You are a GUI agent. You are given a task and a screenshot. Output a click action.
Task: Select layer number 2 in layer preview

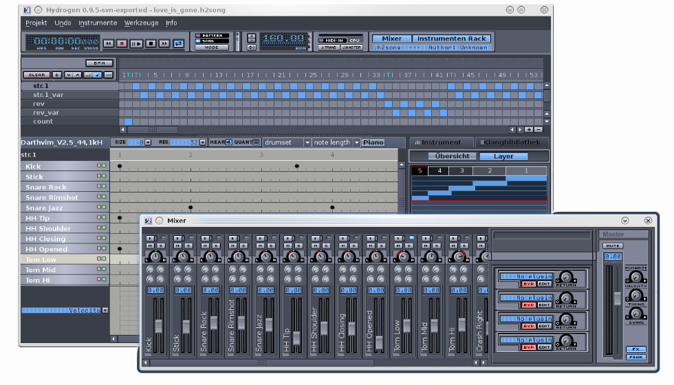coord(490,170)
